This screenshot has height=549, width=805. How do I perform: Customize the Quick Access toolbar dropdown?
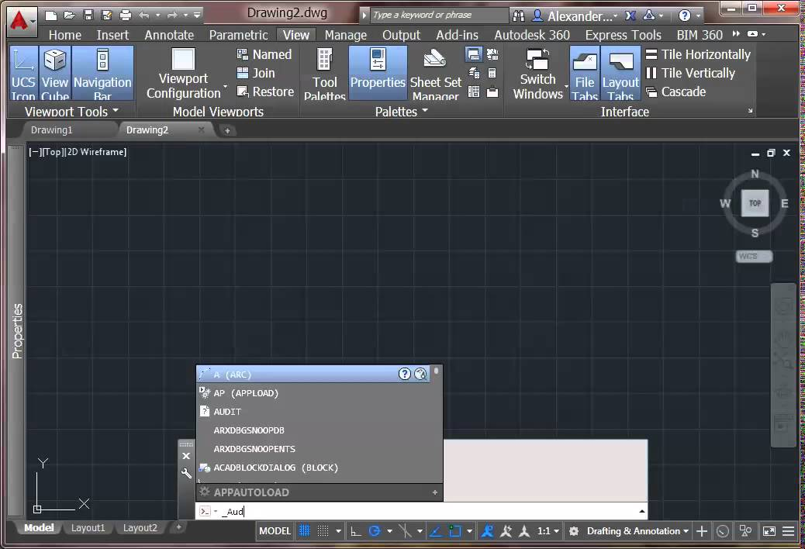pos(197,16)
